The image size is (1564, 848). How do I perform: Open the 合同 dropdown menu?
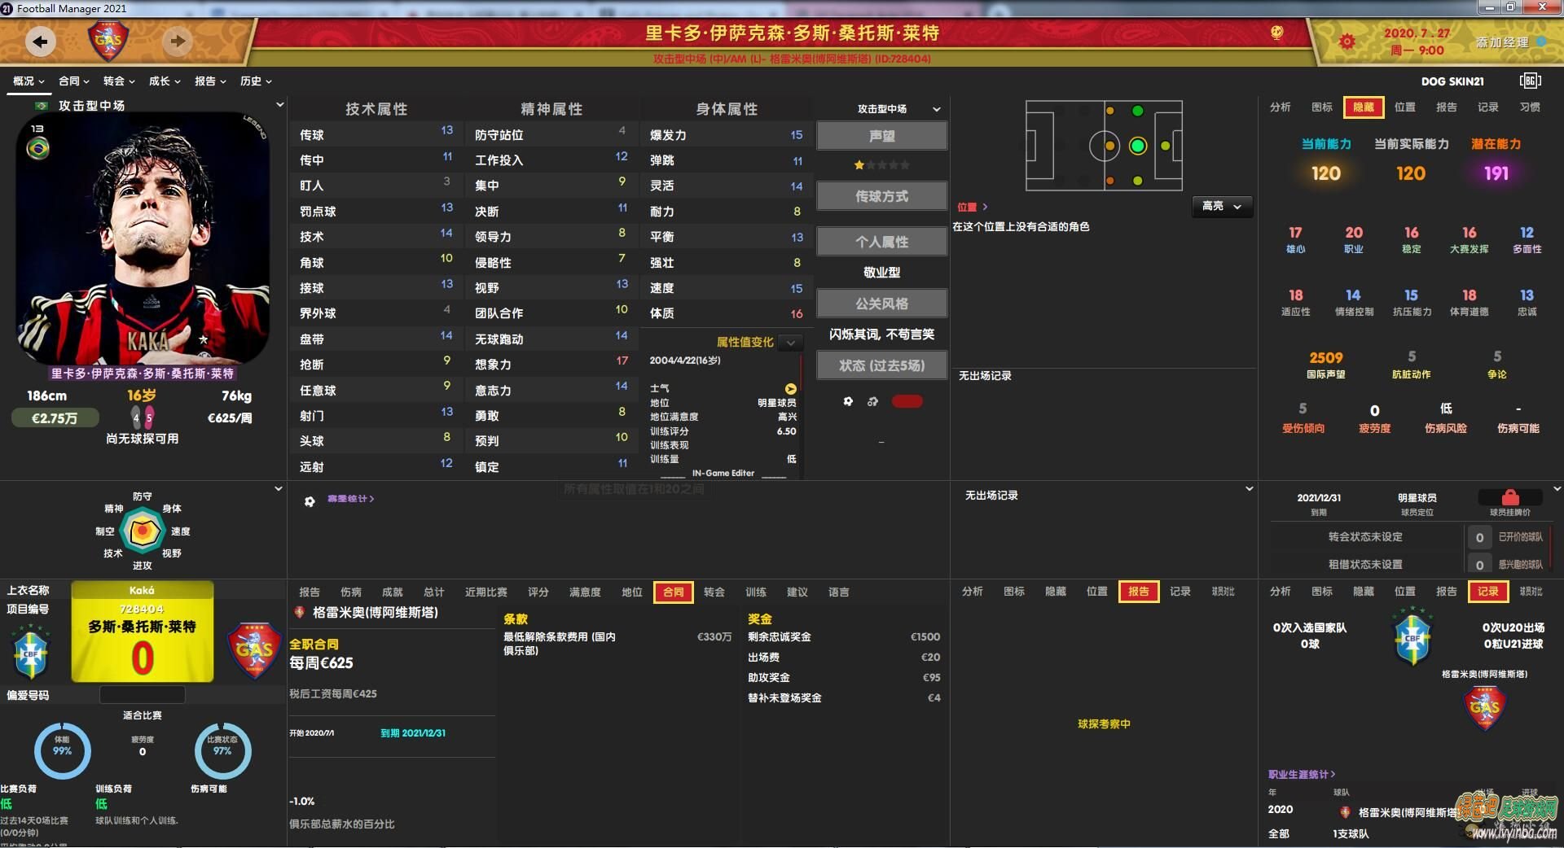74,81
